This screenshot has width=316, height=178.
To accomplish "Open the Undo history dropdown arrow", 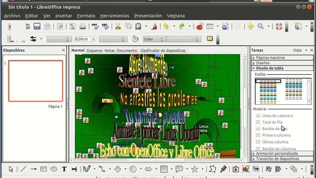I will click(174, 26).
